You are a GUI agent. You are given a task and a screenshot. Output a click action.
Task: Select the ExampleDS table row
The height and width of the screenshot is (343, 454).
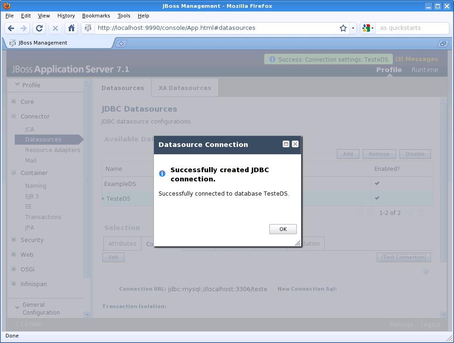click(x=267, y=184)
